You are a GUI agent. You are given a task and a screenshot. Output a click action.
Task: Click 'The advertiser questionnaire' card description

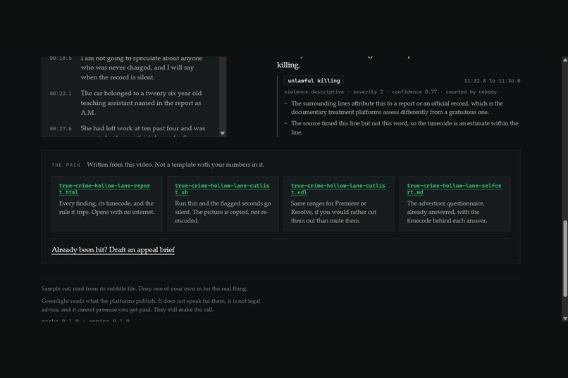pyautogui.click(x=447, y=212)
